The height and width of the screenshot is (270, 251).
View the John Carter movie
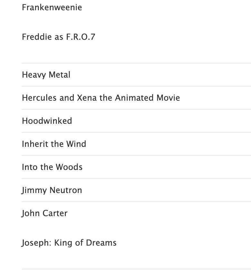click(x=45, y=213)
